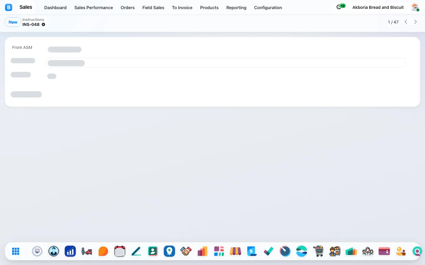Open the activity clock with badge 10
425x265 pixels.
point(341,6)
